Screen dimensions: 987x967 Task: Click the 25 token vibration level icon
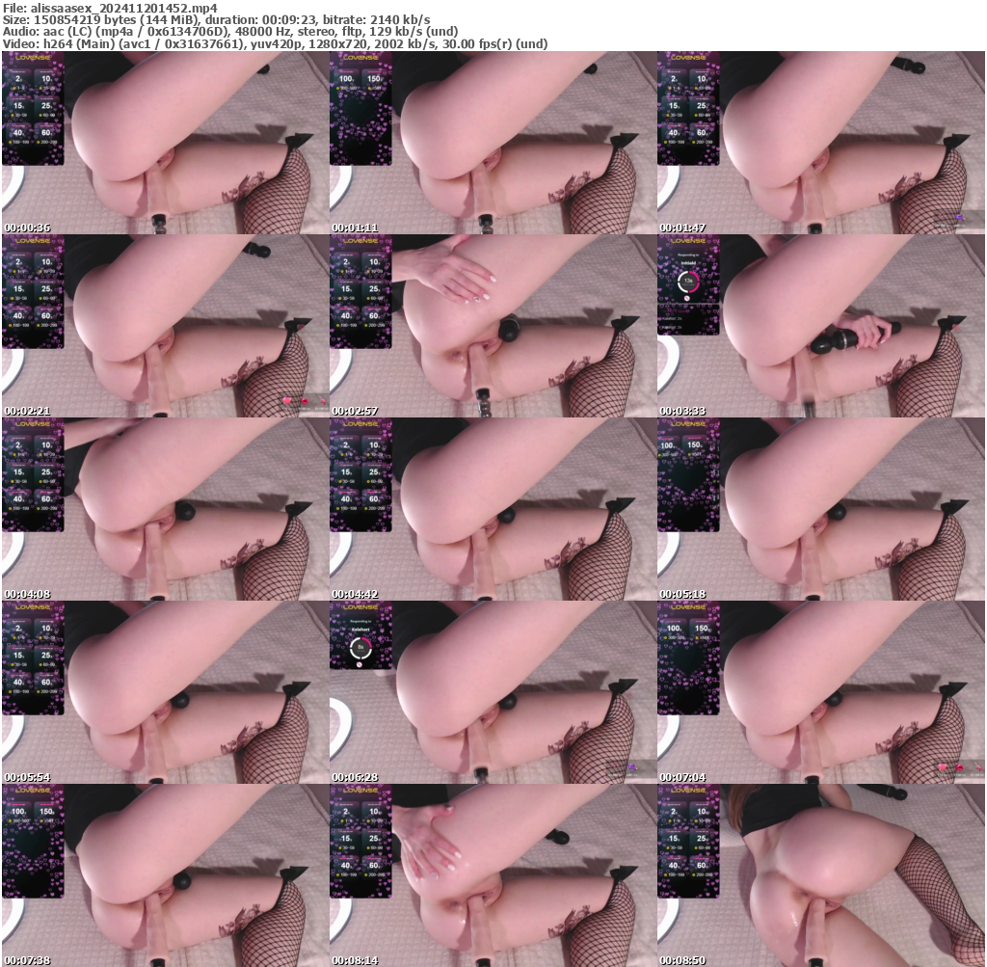[x=46, y=105]
